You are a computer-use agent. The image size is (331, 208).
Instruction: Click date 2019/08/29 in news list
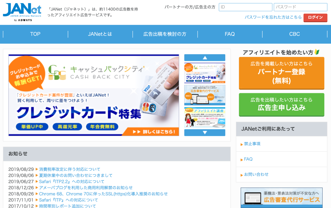pos(21,169)
